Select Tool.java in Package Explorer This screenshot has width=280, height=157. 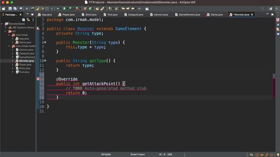(22, 72)
